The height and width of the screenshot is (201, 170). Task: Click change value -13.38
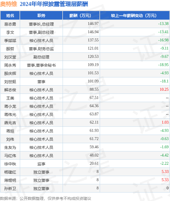163,24
